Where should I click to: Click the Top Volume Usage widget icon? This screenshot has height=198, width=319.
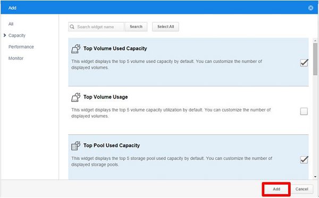click(75, 97)
